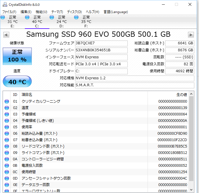The width and height of the screenshot is (199, 193).
Task: Click total host reads value 6641 GB
Action: (x=180, y=43)
